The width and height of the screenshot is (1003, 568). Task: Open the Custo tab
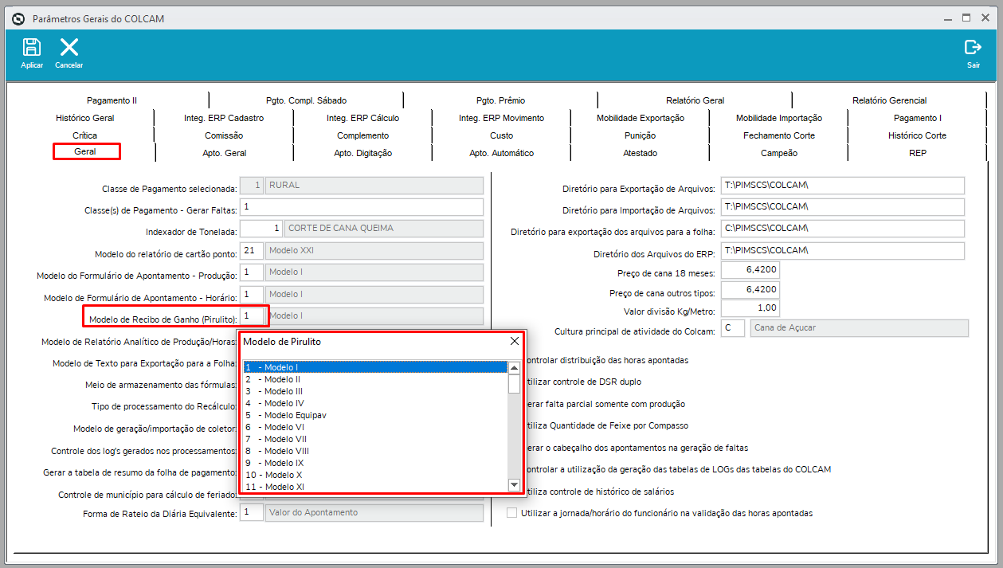[501, 135]
